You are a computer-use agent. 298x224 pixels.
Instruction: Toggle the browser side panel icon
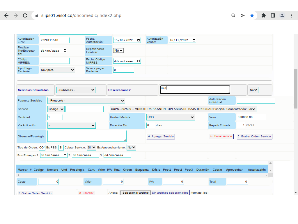[x=273, y=15]
